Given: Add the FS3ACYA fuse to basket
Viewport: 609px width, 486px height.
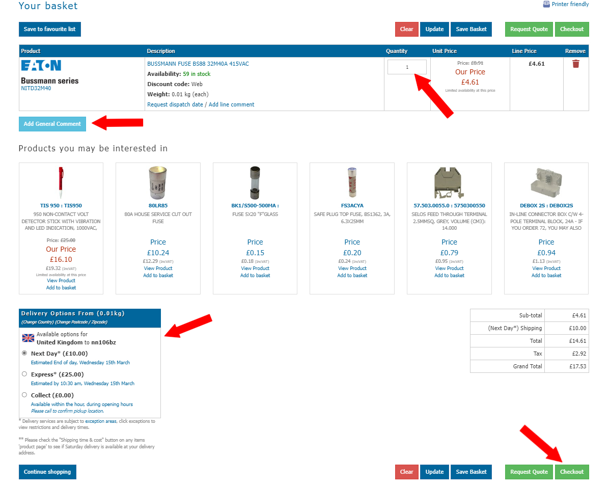Looking at the screenshot, I should [352, 276].
